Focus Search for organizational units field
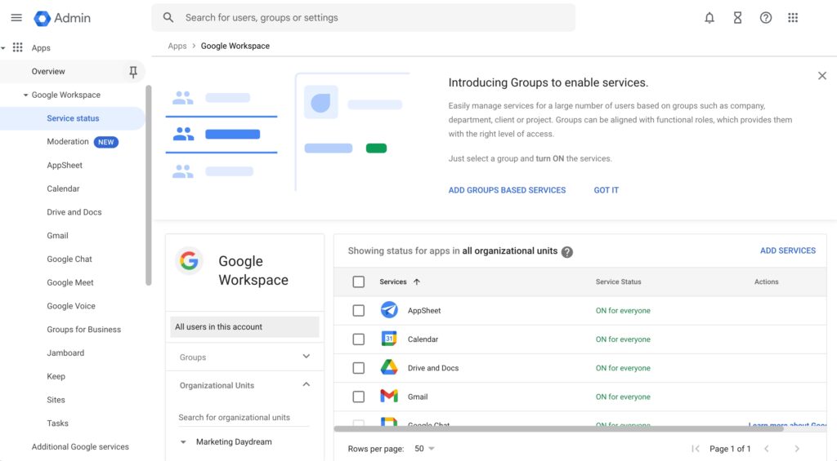The image size is (837, 461). click(244, 417)
